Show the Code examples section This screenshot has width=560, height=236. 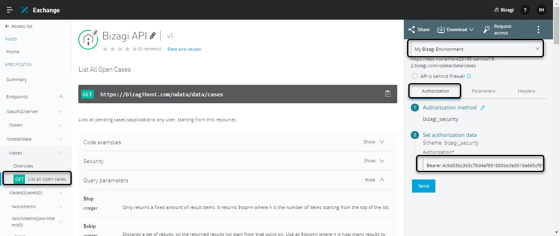374,142
